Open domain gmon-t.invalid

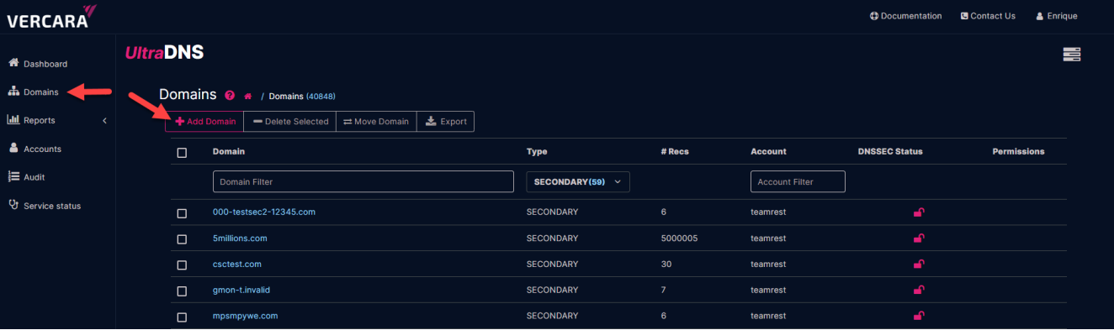241,291
